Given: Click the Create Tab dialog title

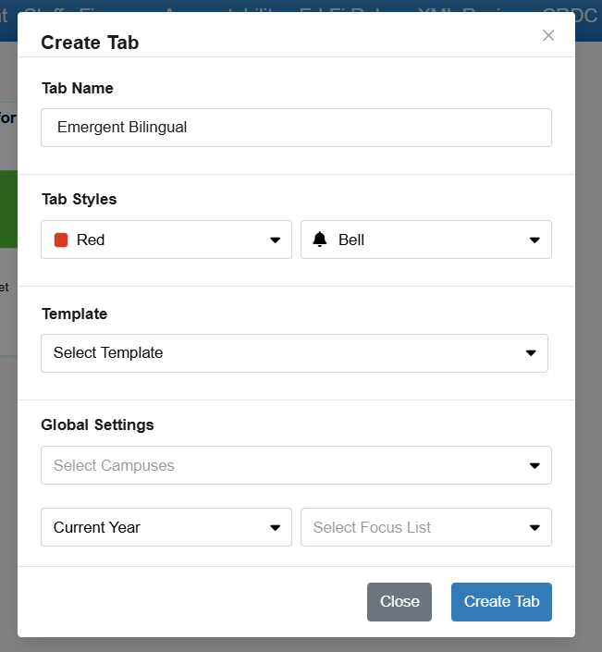Looking at the screenshot, I should 90,43.
